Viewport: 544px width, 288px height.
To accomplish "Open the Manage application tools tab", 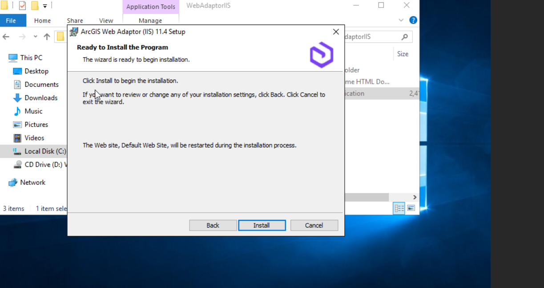I will point(150,20).
